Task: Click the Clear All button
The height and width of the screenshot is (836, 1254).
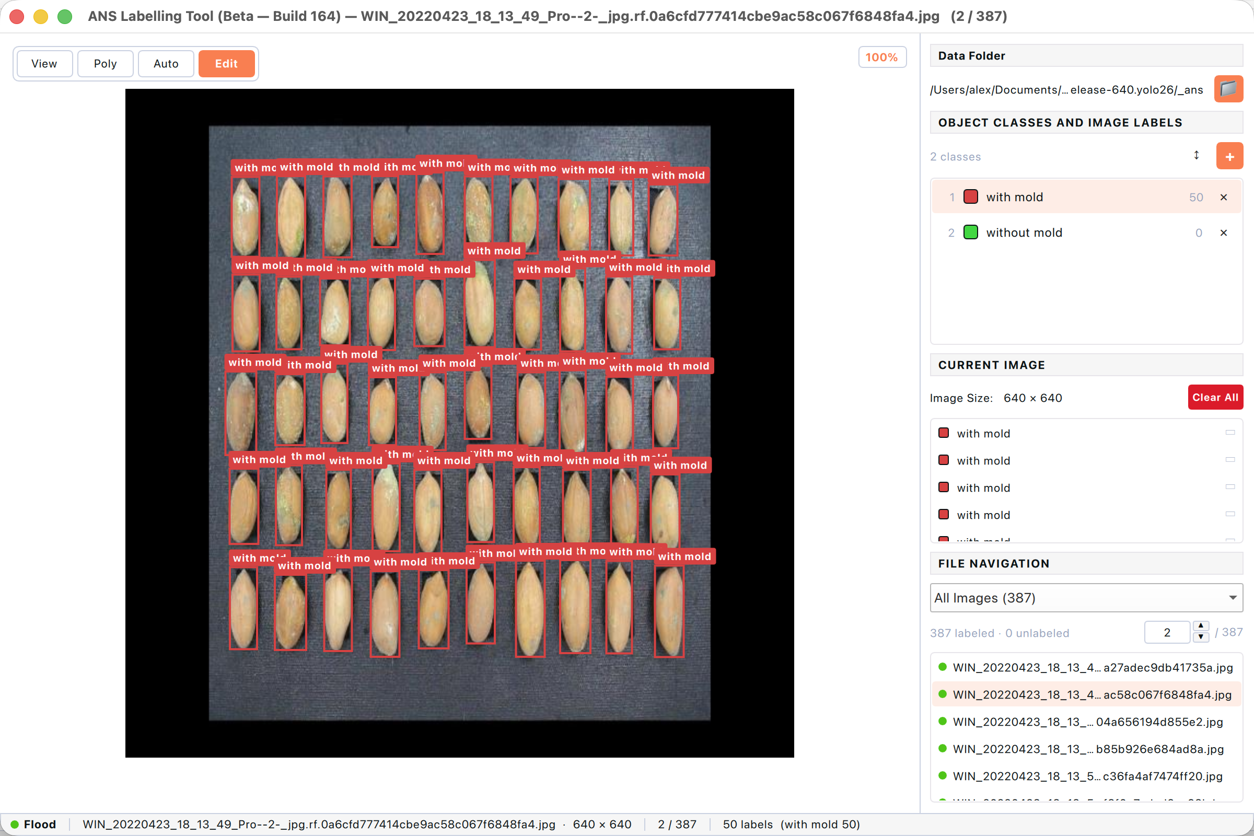Action: coord(1215,397)
